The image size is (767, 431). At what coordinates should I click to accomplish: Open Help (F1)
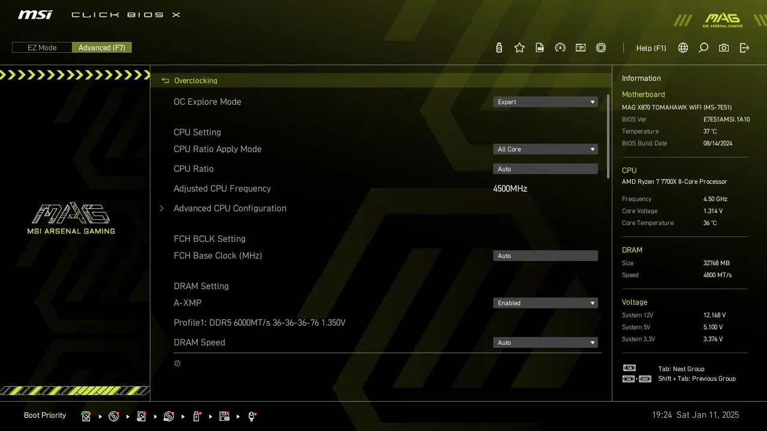[x=651, y=48]
